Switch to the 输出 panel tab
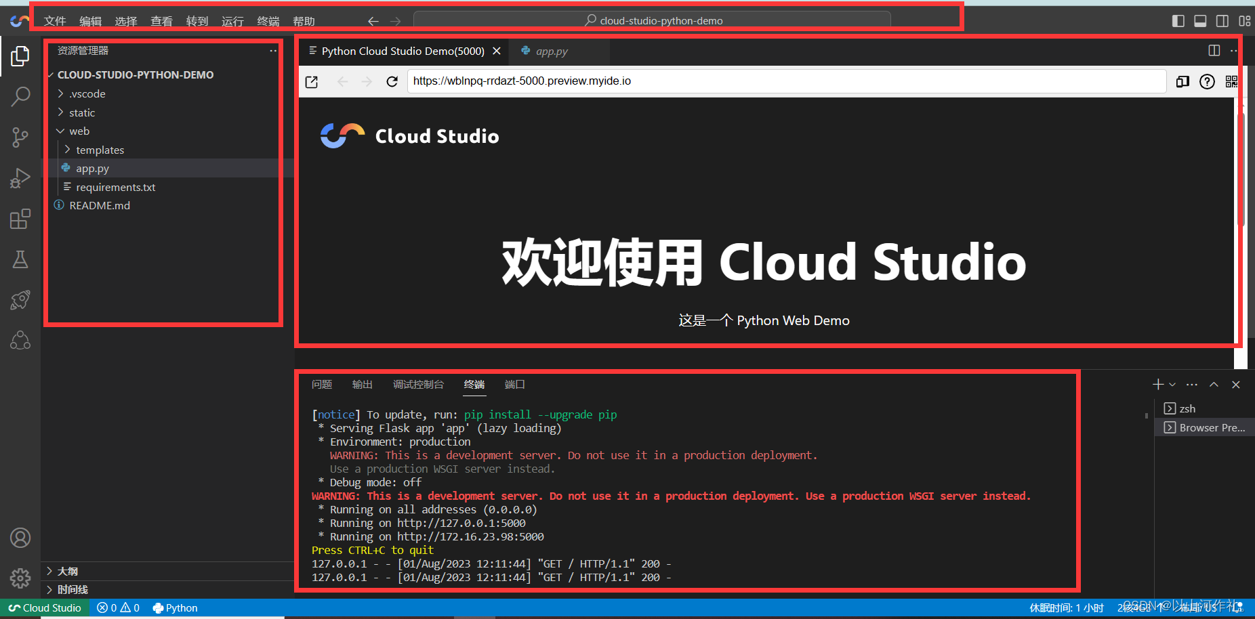Viewport: 1255px width, 619px height. pyautogui.click(x=363, y=385)
